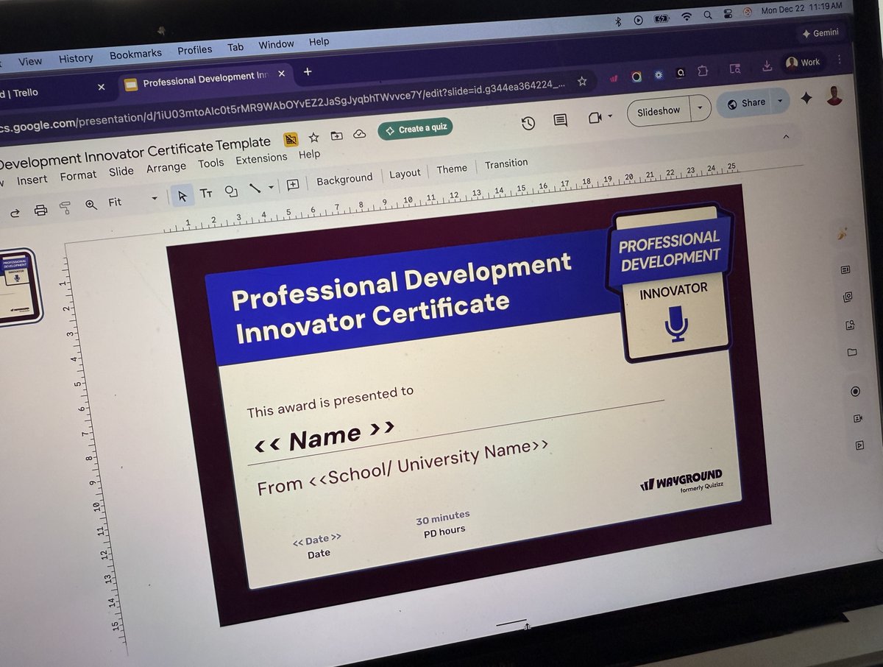Open the Share options dropdown arrow
The height and width of the screenshot is (667, 883).
[x=780, y=101]
